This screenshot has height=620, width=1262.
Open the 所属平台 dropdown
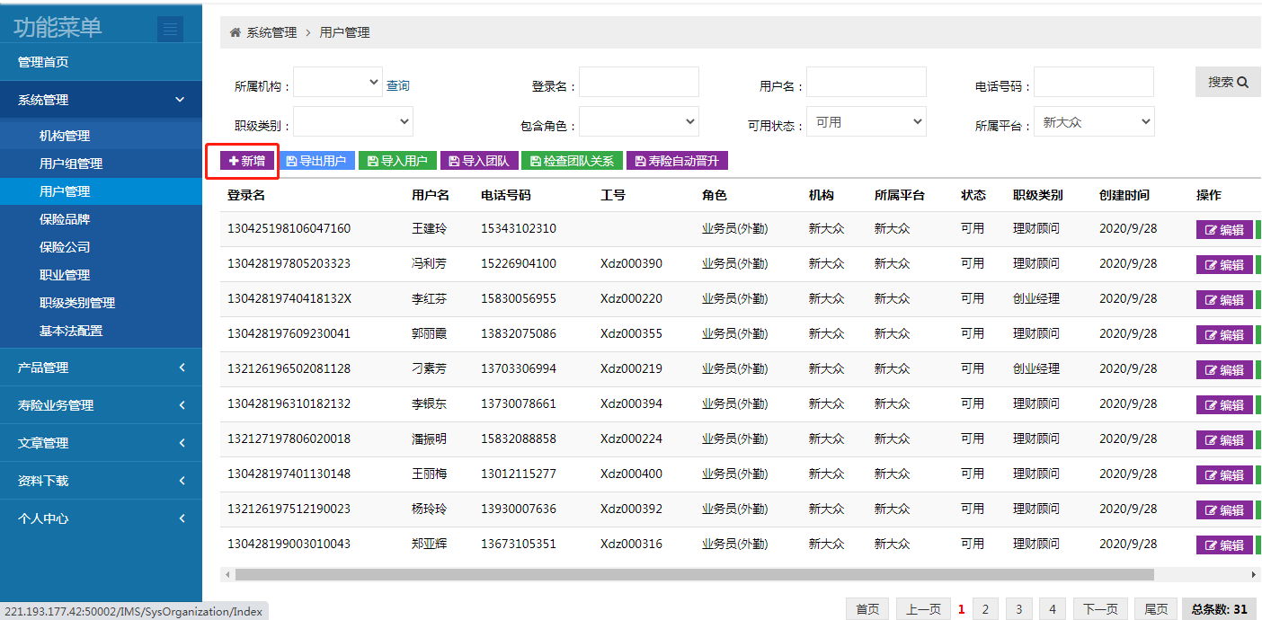(1094, 122)
